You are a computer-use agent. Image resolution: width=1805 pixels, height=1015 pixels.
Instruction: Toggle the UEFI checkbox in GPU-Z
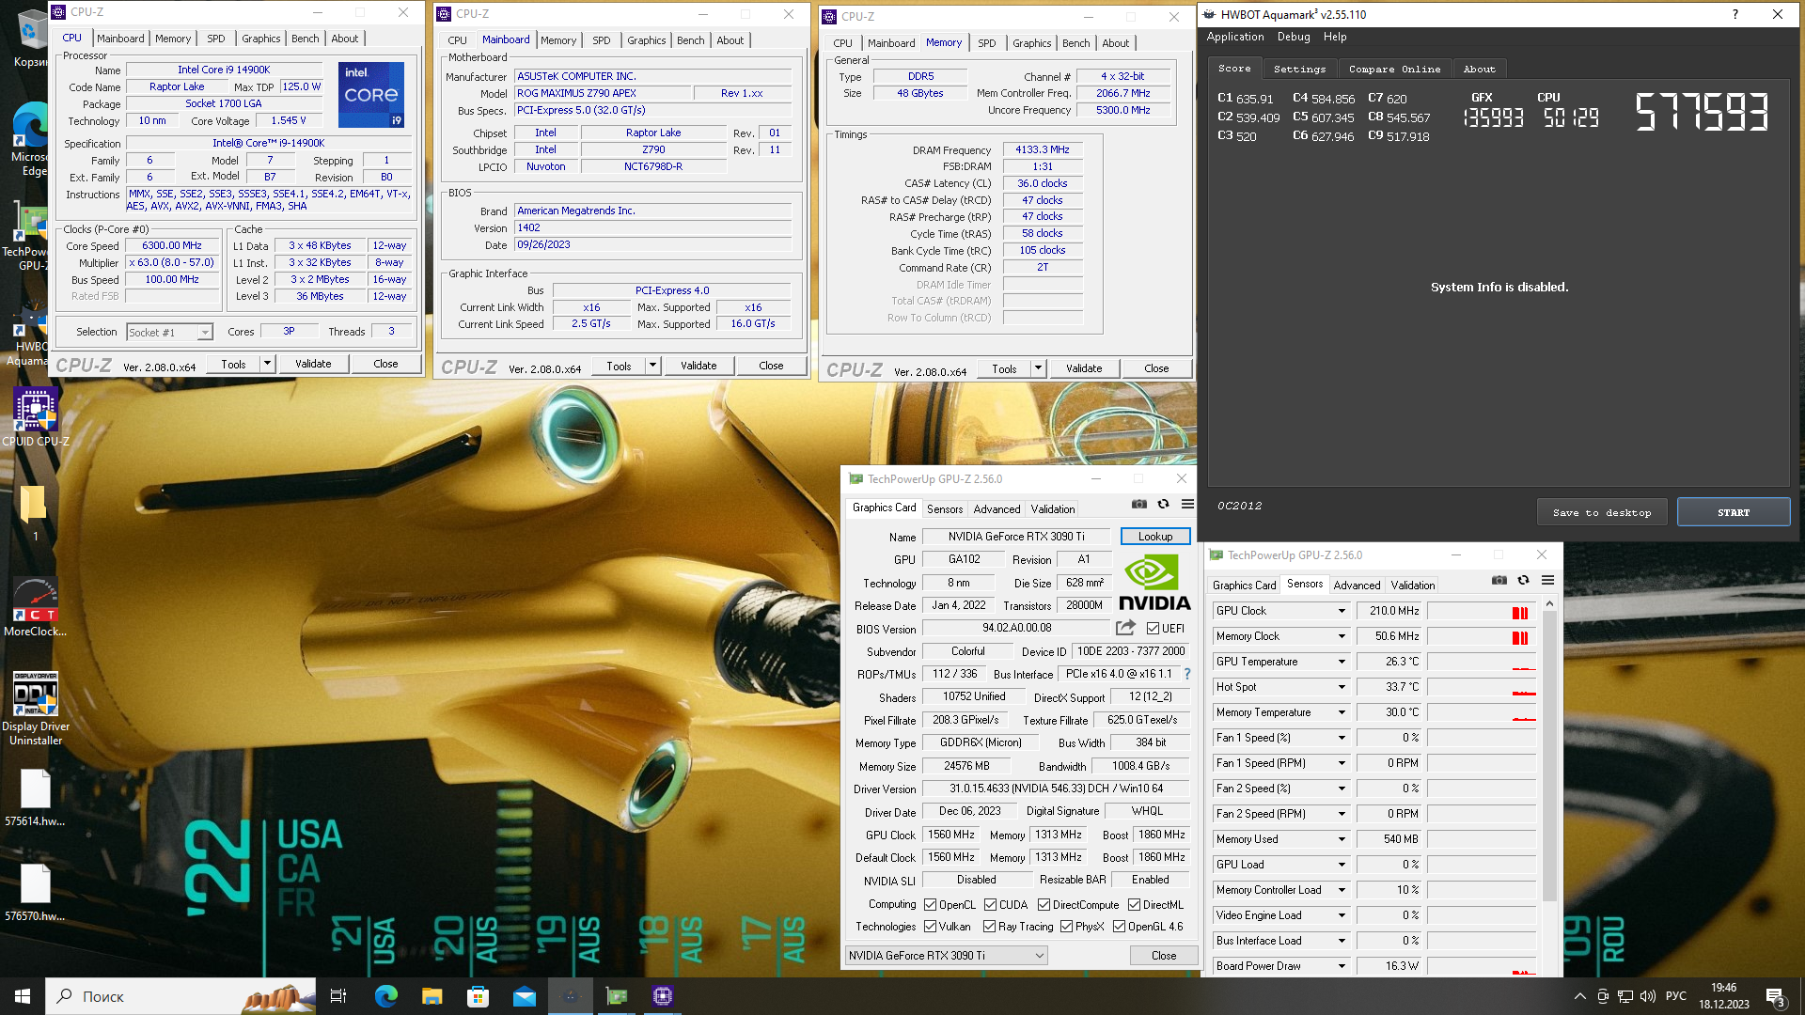tap(1153, 629)
